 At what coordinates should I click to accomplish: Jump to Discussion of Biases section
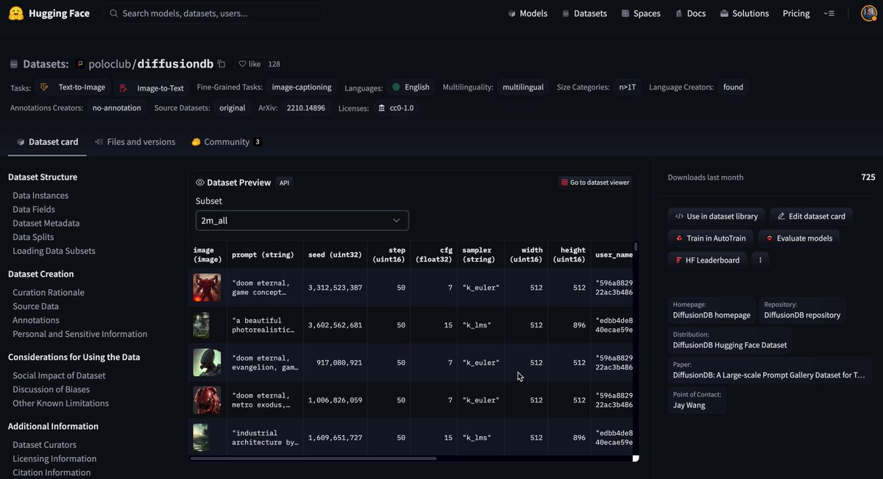pos(51,389)
